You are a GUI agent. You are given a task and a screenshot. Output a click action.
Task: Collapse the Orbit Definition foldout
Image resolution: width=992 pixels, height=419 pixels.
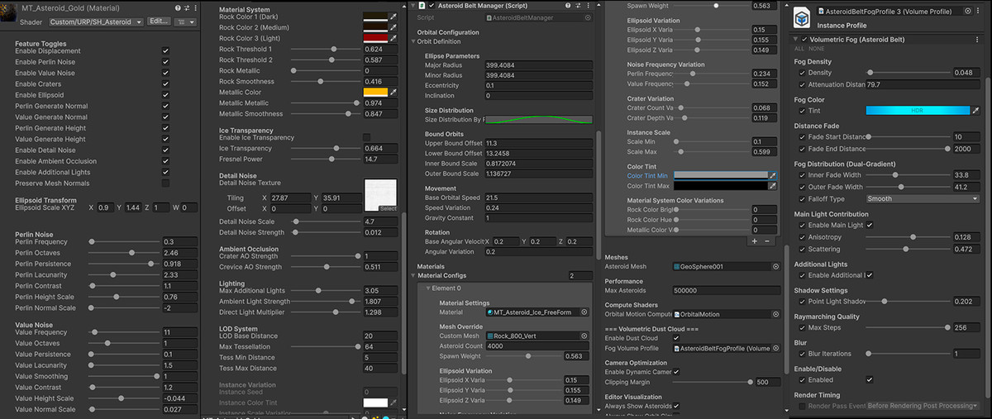coord(412,41)
